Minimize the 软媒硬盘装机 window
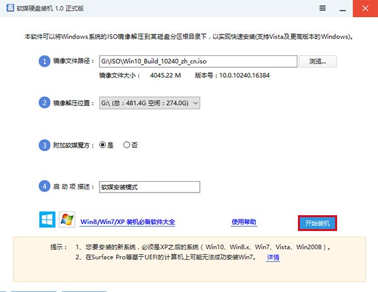 coord(344,8)
